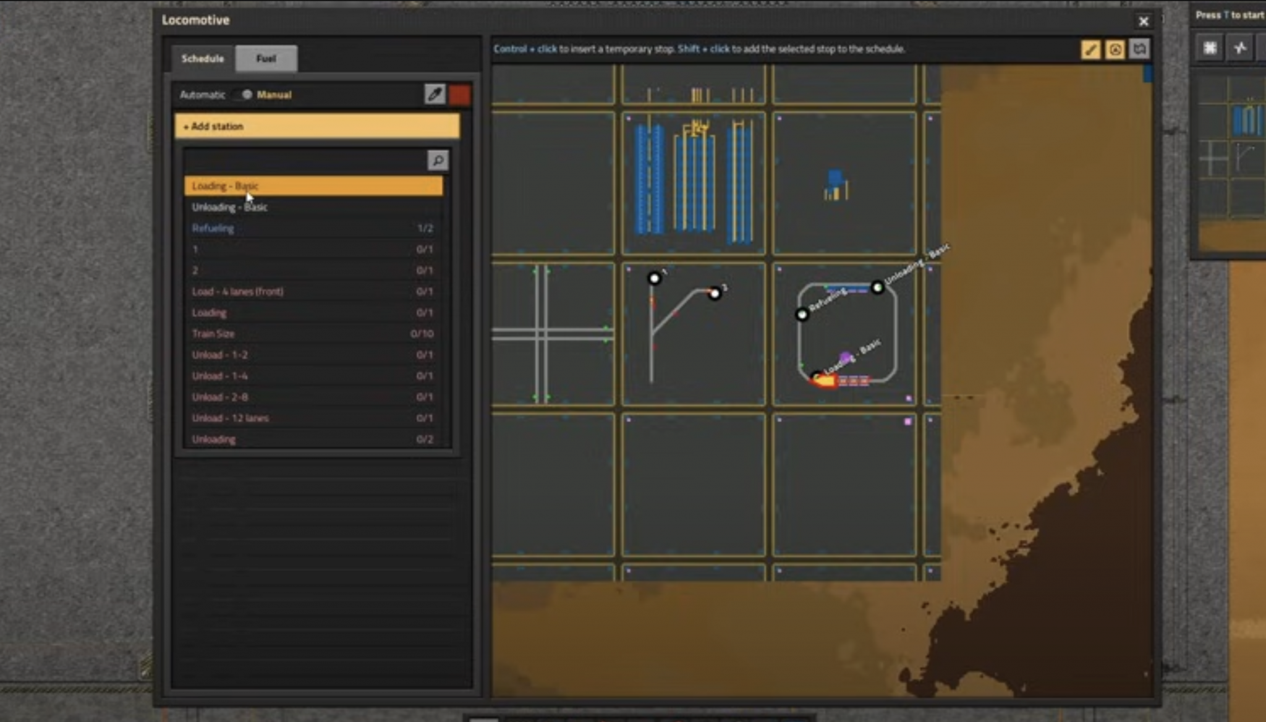Viewport: 1266px width, 722px height.
Task: Click the + Add station button
Action: 317,126
